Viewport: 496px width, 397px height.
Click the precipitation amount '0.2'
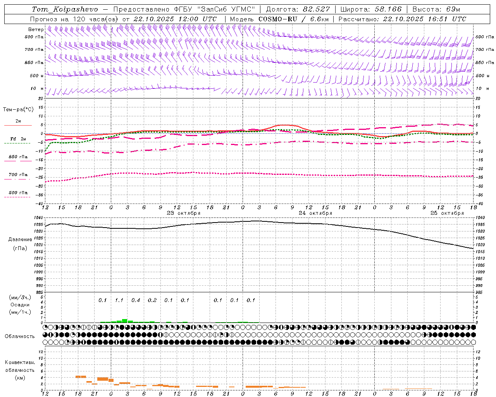(152, 300)
